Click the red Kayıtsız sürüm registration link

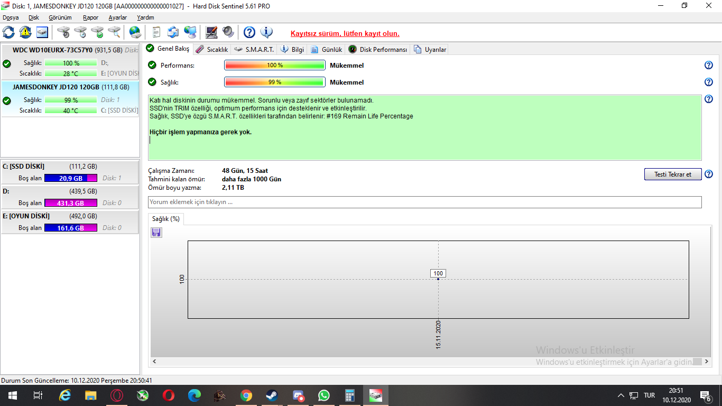pos(345,33)
